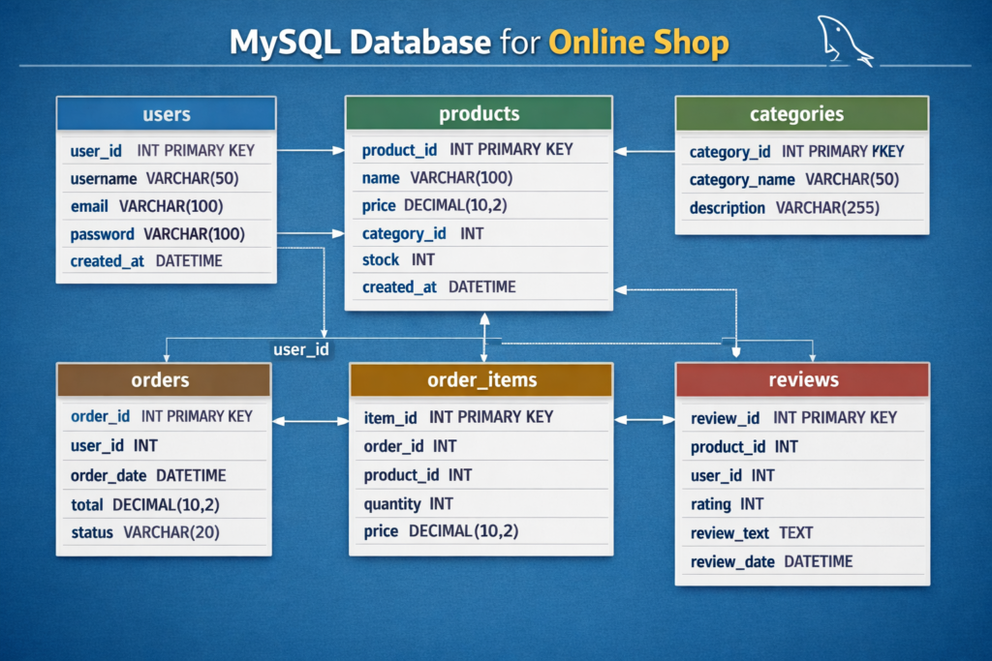The height and width of the screenshot is (661, 992).
Task: Click the order_items table header
Action: (x=480, y=379)
